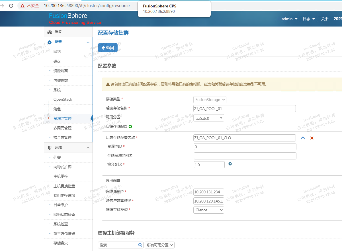Open the 概要 dashboard icon
The height and width of the screenshot is (251, 342).
click(50, 32)
